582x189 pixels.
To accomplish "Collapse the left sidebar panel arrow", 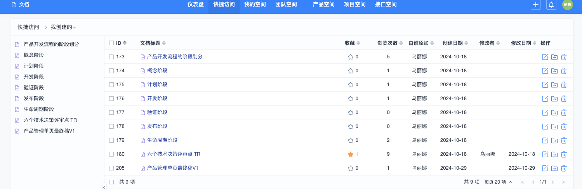I will (x=104, y=187).
